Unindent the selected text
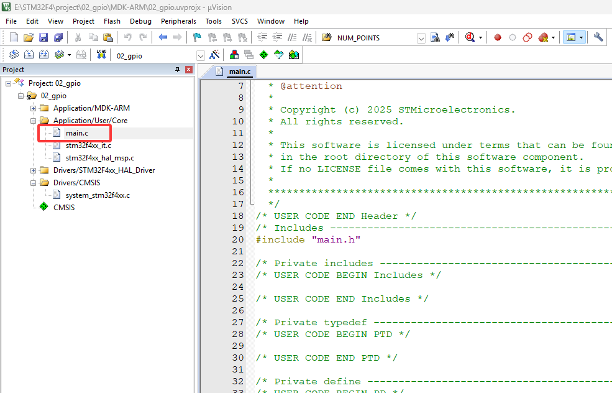612x393 pixels. 277,37
